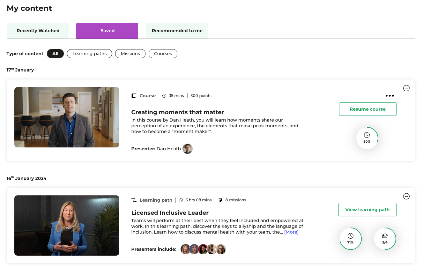
Task: Click the 16th January 2024 date heading
Action: (26, 178)
